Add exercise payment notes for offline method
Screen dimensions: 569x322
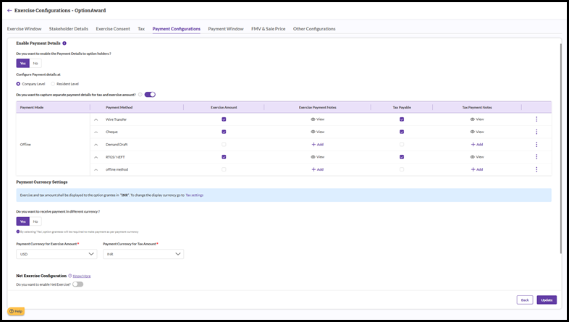(x=318, y=169)
